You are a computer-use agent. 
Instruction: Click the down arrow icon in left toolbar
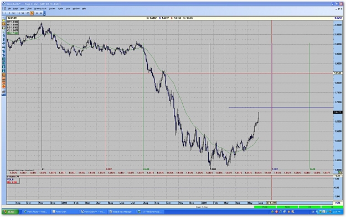(3, 39)
